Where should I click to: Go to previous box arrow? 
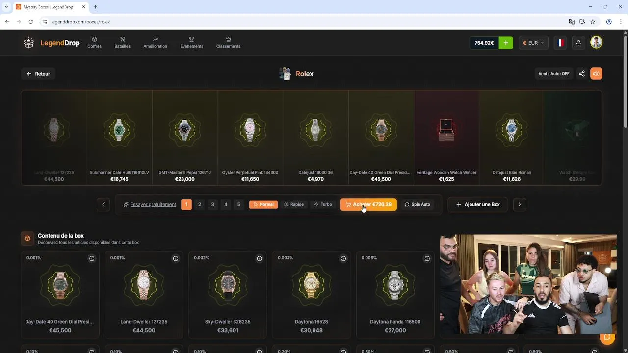[x=103, y=204]
